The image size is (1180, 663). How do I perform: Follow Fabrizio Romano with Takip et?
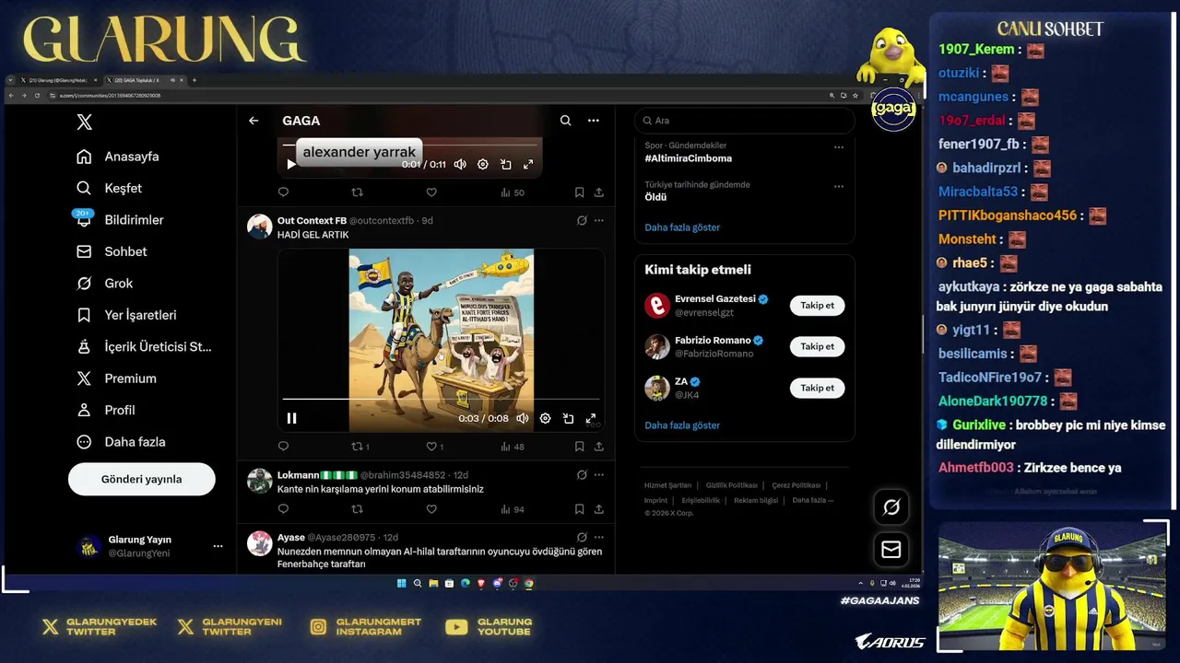(817, 346)
